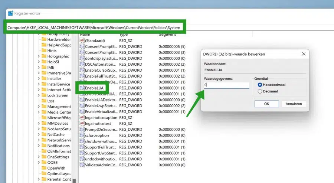Image resolution: width=334 pixels, height=183 pixels.
Task: Expand the Lock Screen tree node
Action: pyautogui.click(x=39, y=95)
